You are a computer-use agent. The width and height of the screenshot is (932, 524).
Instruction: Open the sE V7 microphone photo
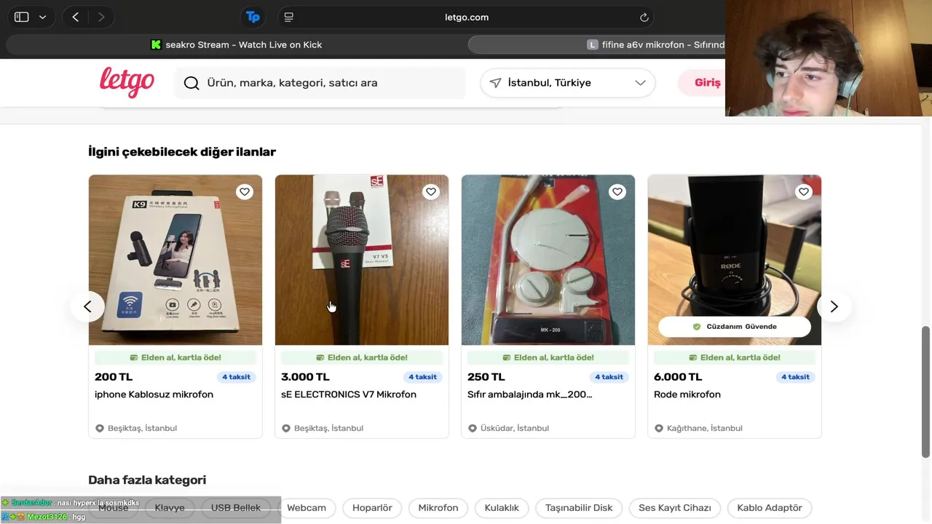click(x=362, y=260)
